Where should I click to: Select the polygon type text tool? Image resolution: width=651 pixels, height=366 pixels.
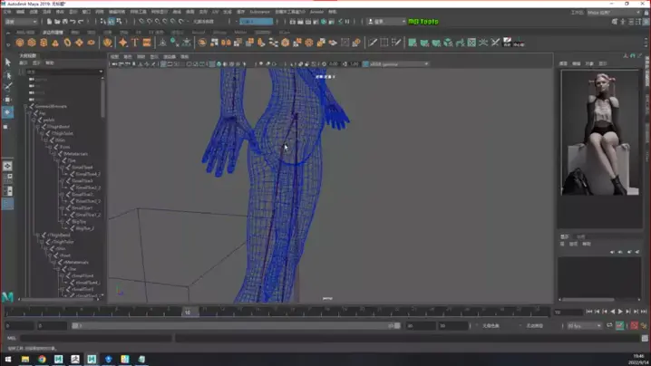tap(134, 43)
